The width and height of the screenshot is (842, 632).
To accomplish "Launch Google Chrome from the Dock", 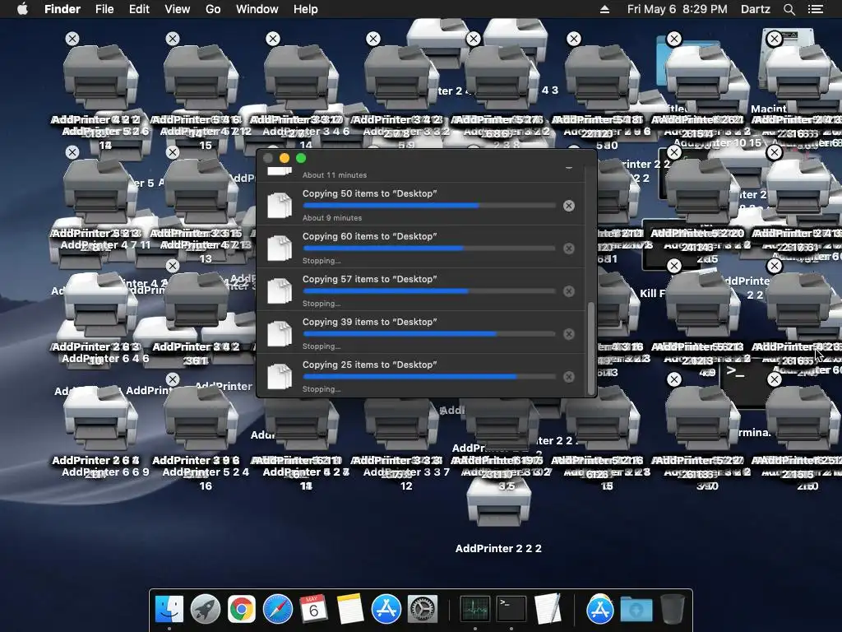I will point(242,609).
